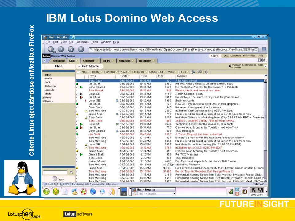Switch to the Notebook tab
Viewport: 295px width, 221px height.
pyautogui.click(x=146, y=61)
